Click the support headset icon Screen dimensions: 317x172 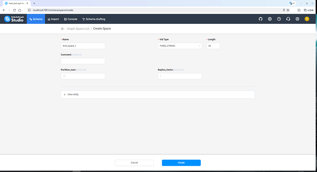[x=288, y=19]
